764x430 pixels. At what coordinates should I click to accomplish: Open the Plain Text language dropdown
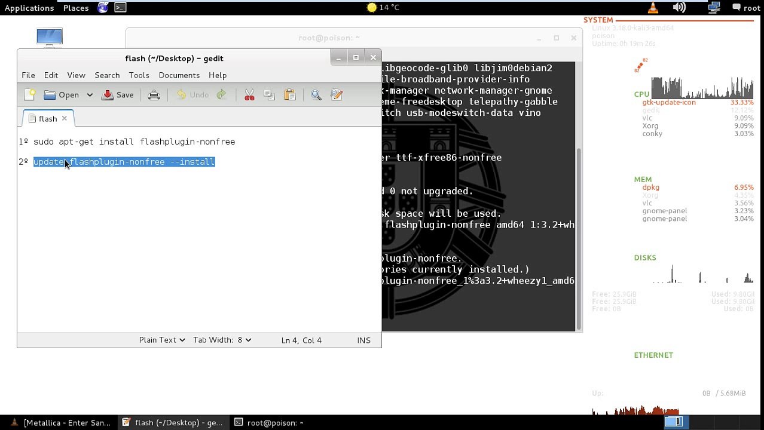tap(162, 340)
